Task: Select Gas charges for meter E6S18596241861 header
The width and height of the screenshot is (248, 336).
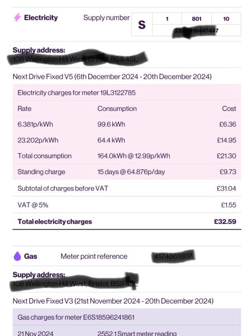Action: [x=76, y=317]
